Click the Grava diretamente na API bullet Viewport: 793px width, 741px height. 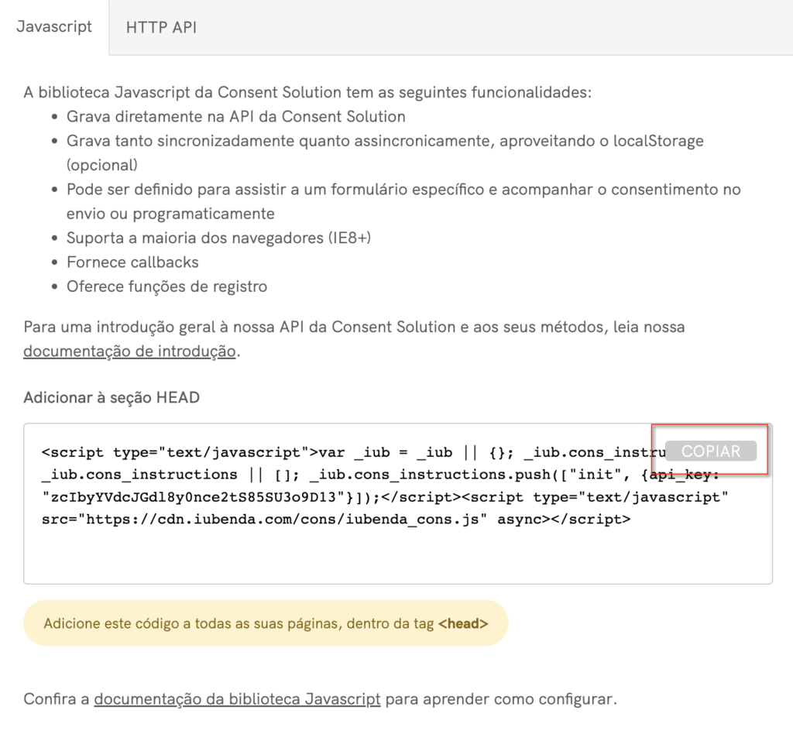pyautogui.click(x=235, y=117)
